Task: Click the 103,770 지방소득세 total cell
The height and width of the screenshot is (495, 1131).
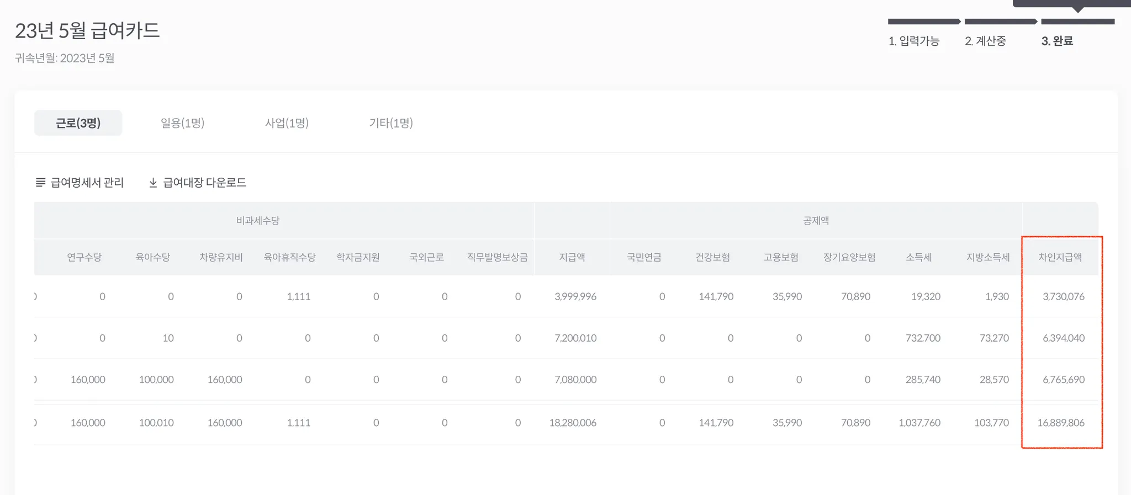Action: 991,423
